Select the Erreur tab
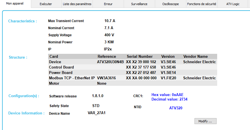Image resolution: width=250 pixels, height=130 pixels. [108, 4]
